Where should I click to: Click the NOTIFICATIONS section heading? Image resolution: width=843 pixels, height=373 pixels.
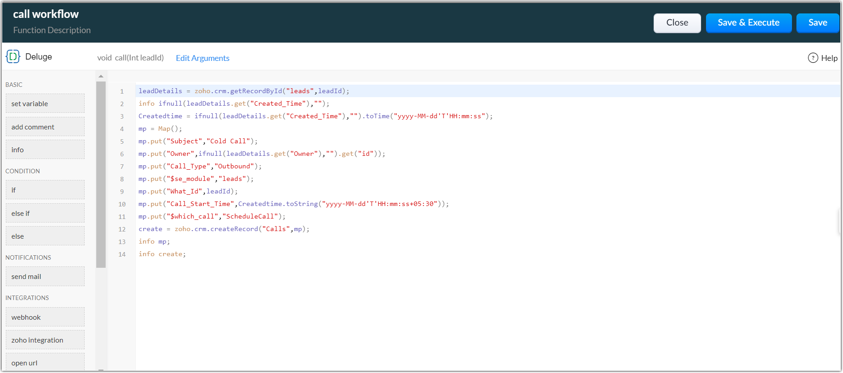click(28, 257)
